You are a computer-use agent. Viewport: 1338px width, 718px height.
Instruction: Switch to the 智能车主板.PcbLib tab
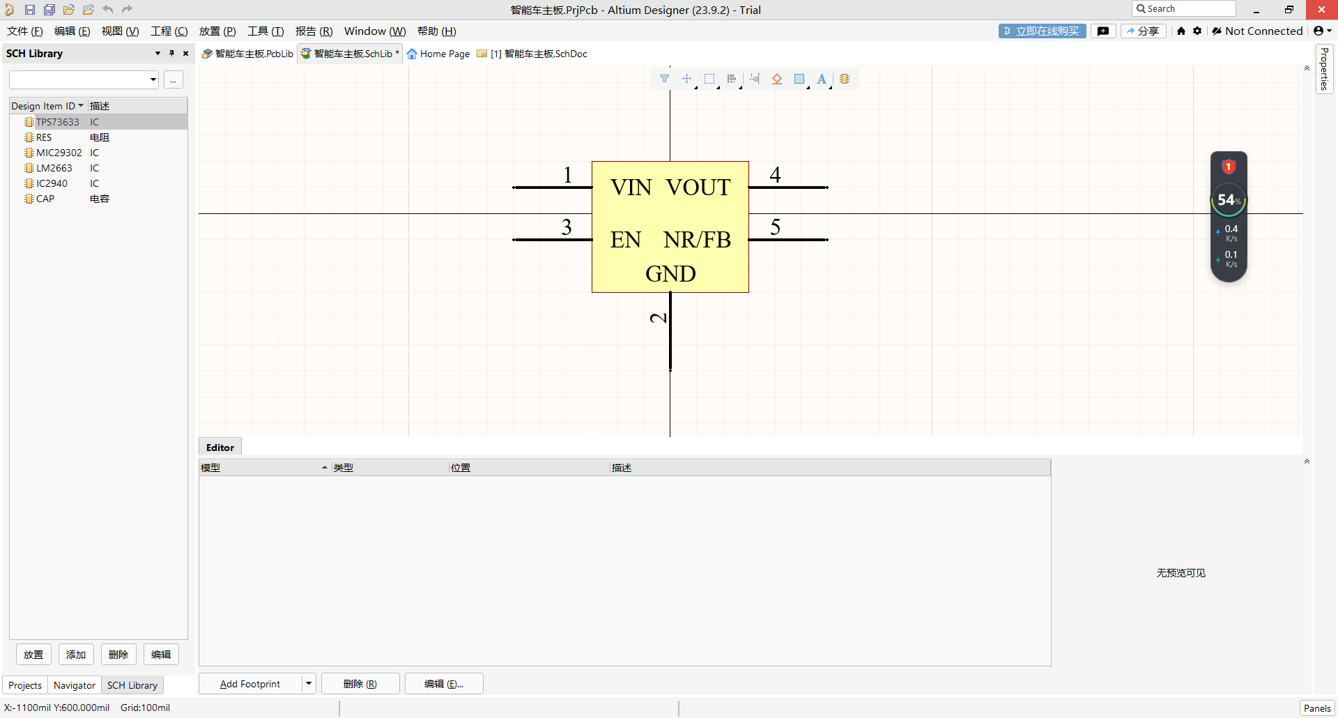point(247,54)
